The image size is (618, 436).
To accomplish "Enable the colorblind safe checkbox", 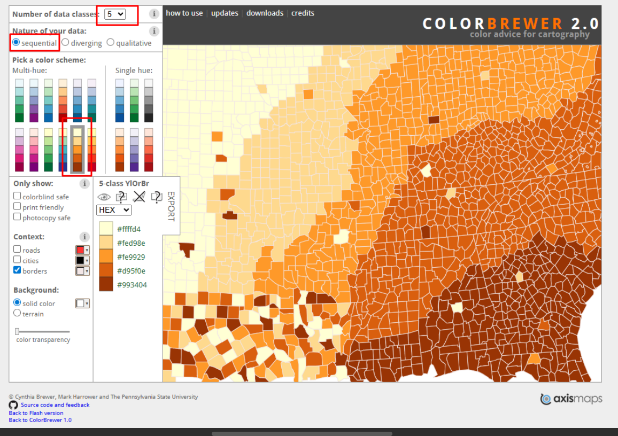I will pos(17,196).
